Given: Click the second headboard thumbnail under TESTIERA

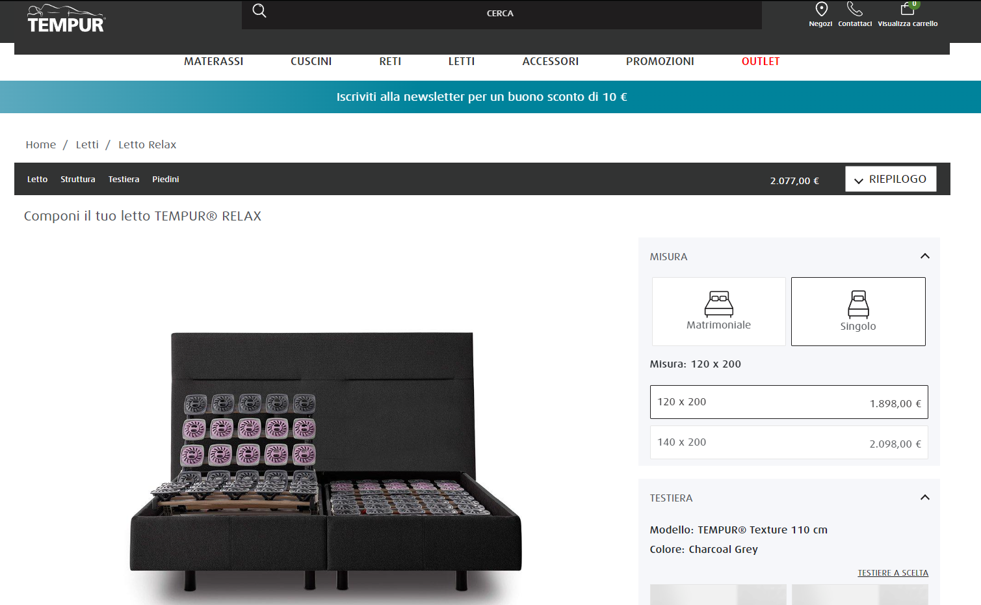Looking at the screenshot, I should tap(859, 595).
